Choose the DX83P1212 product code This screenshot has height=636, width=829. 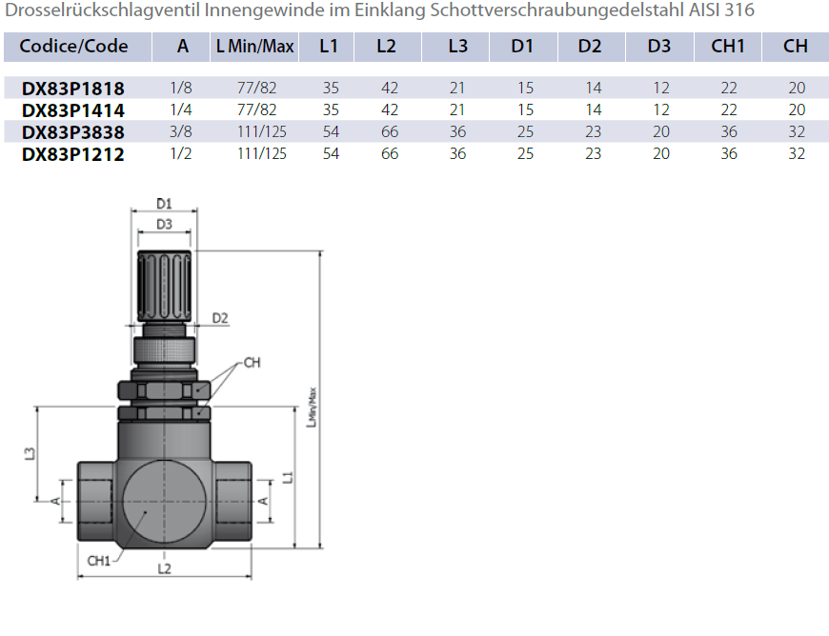click(x=73, y=153)
